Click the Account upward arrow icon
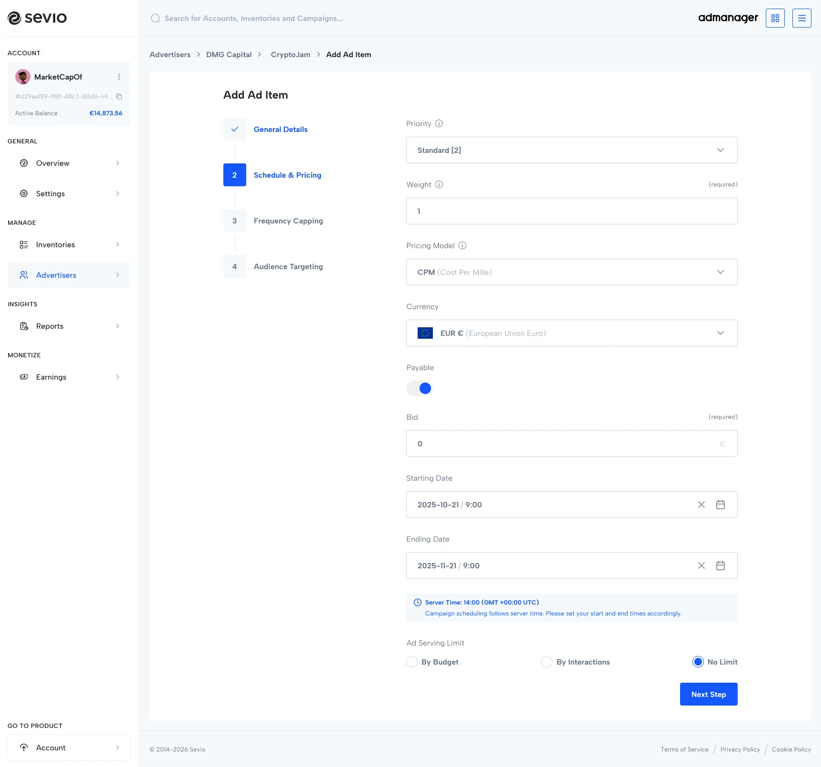 click(24, 747)
